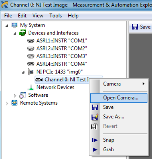
Task: Click the serial port icon for COM4
Action: [x=31, y=64]
